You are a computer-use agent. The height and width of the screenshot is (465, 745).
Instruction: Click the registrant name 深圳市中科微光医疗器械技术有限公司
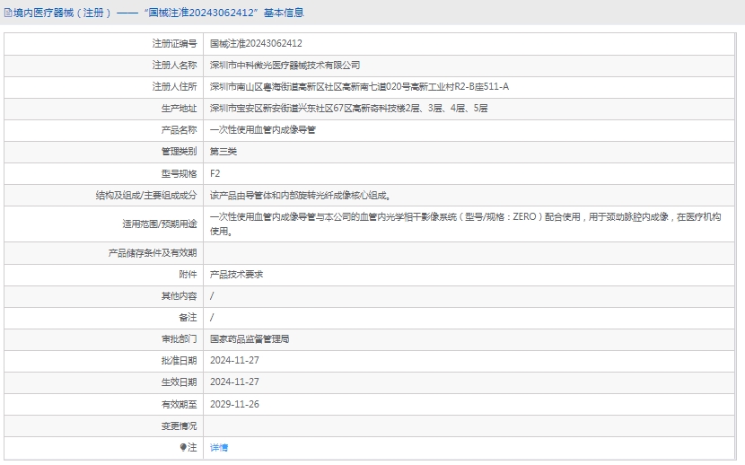point(285,65)
